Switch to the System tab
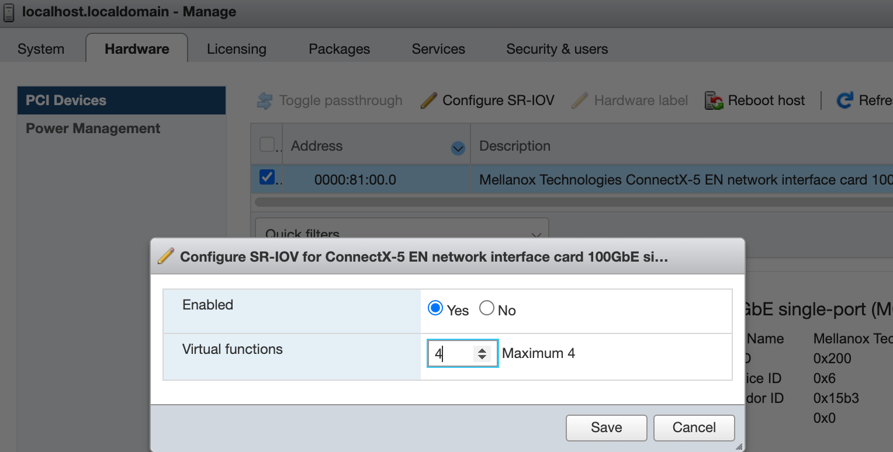Viewport: 893px width, 452px height. [x=40, y=49]
